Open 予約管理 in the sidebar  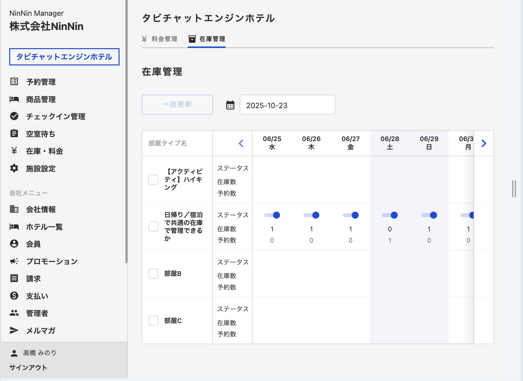pos(41,81)
